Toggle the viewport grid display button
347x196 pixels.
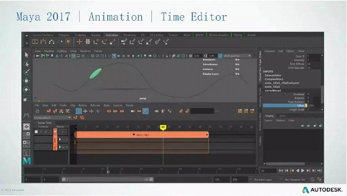pos(73,56)
